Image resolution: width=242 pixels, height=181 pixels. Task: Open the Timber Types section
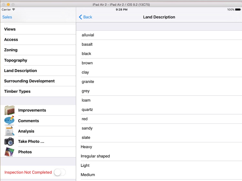(x=38, y=91)
